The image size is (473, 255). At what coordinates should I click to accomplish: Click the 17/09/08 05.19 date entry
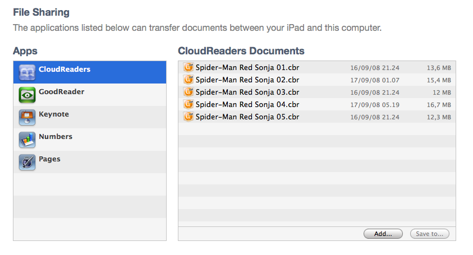[x=375, y=105]
